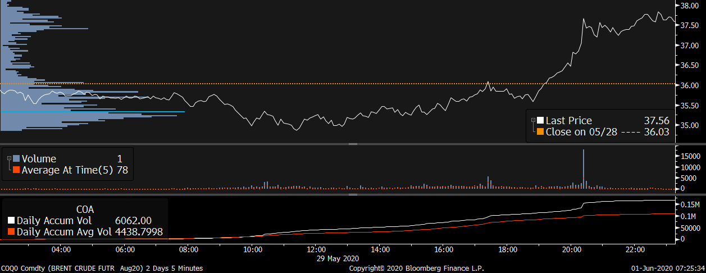Screen dimensions: 706x273
Task: Click the handle between price and volume panes
Action: [x=353, y=144]
